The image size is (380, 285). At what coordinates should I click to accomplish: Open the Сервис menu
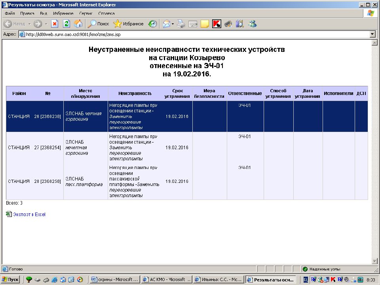[x=86, y=13]
